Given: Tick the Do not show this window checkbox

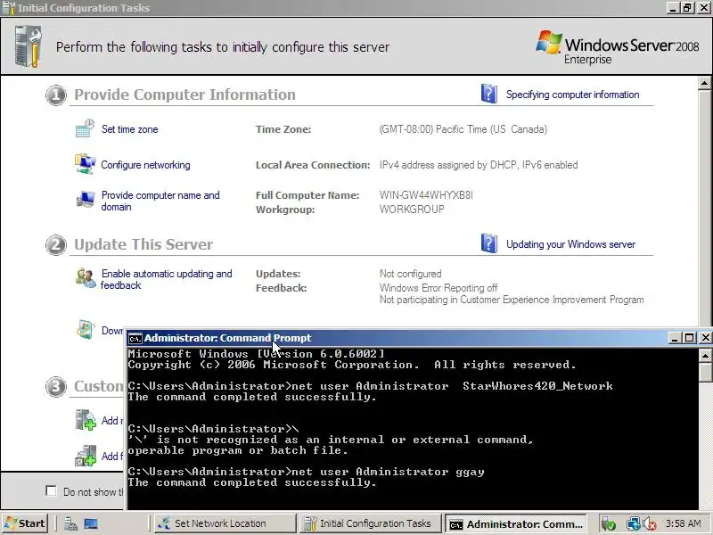Looking at the screenshot, I should pos(52,491).
